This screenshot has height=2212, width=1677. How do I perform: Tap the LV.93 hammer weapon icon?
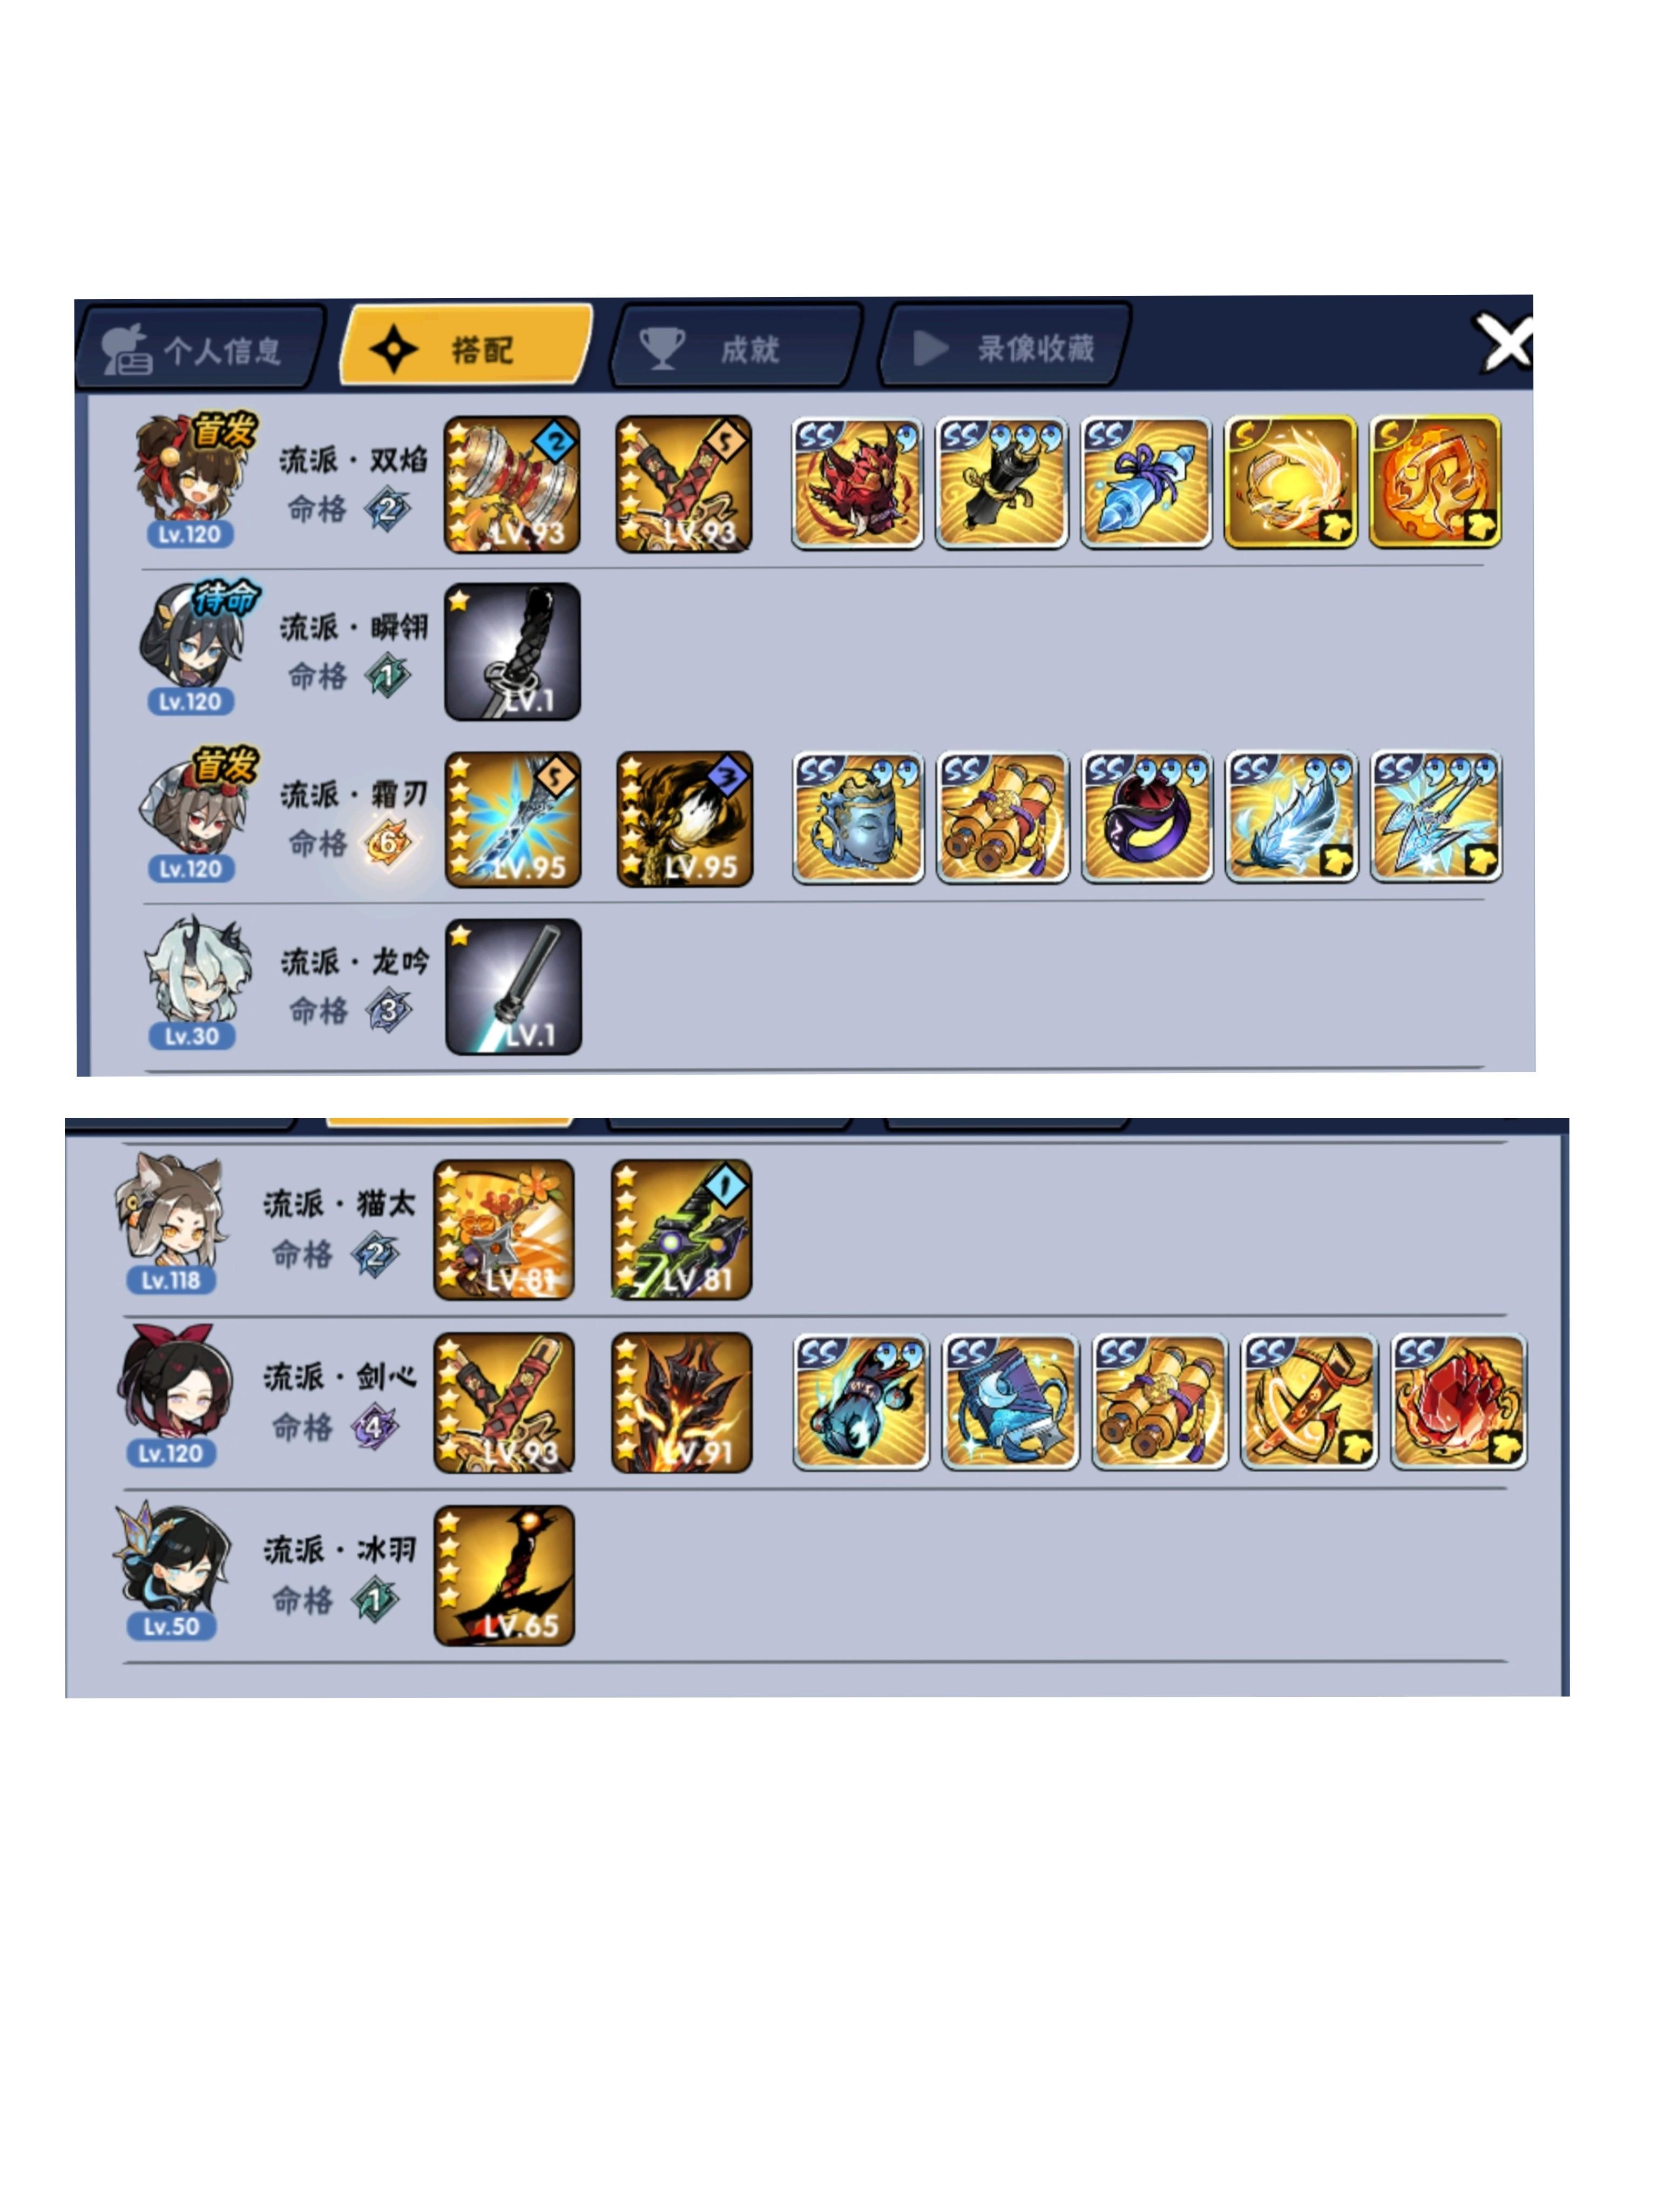[512, 484]
